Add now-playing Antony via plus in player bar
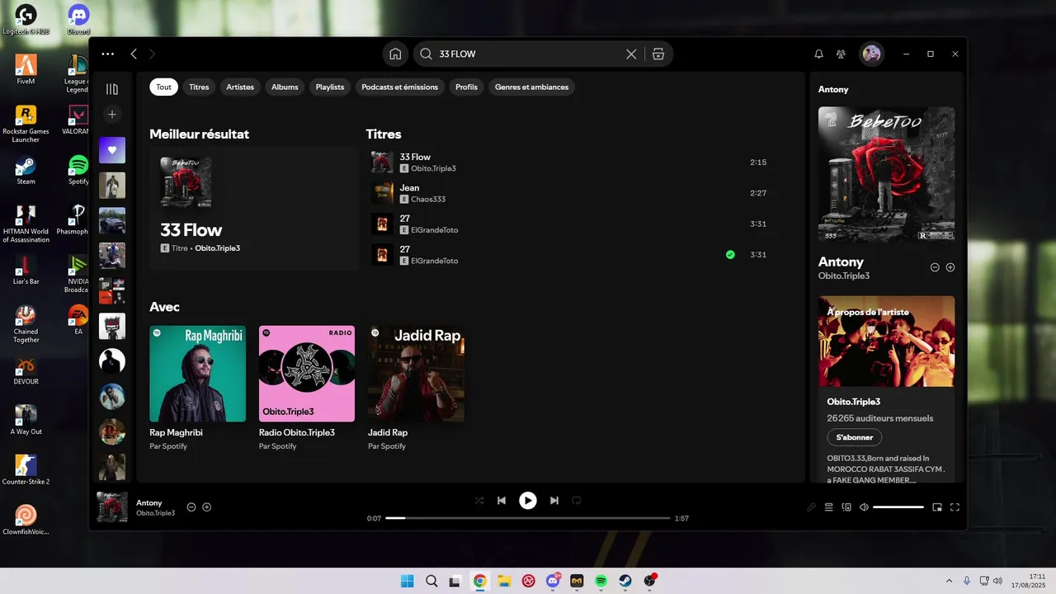 click(207, 507)
